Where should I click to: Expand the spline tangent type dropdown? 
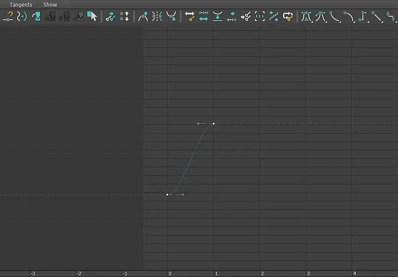pos(321,17)
